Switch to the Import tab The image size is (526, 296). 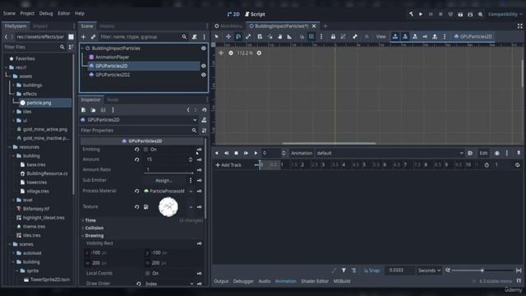[x=40, y=26]
